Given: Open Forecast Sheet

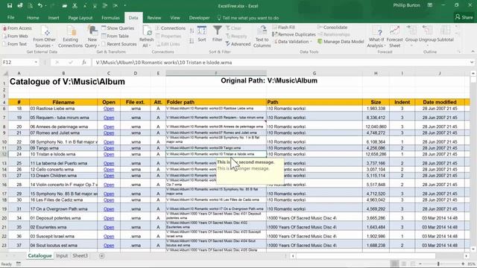Looking at the screenshot, I should tap(394, 36).
